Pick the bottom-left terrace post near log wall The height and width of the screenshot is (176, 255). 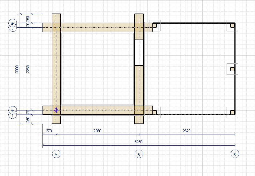155,112
